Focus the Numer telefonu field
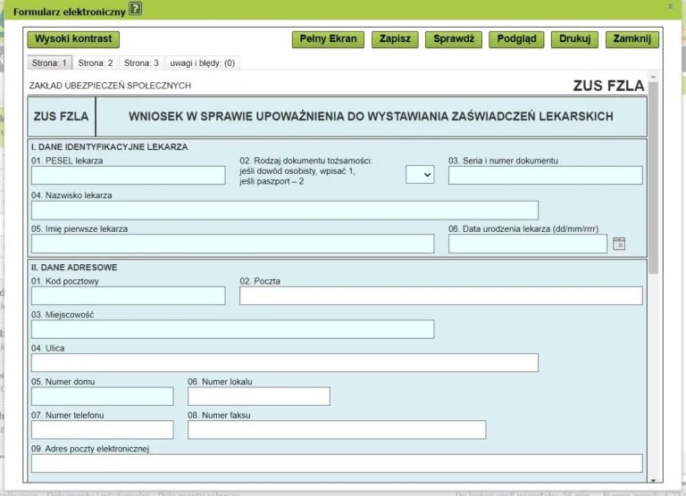This screenshot has width=686, height=496. pos(103,430)
